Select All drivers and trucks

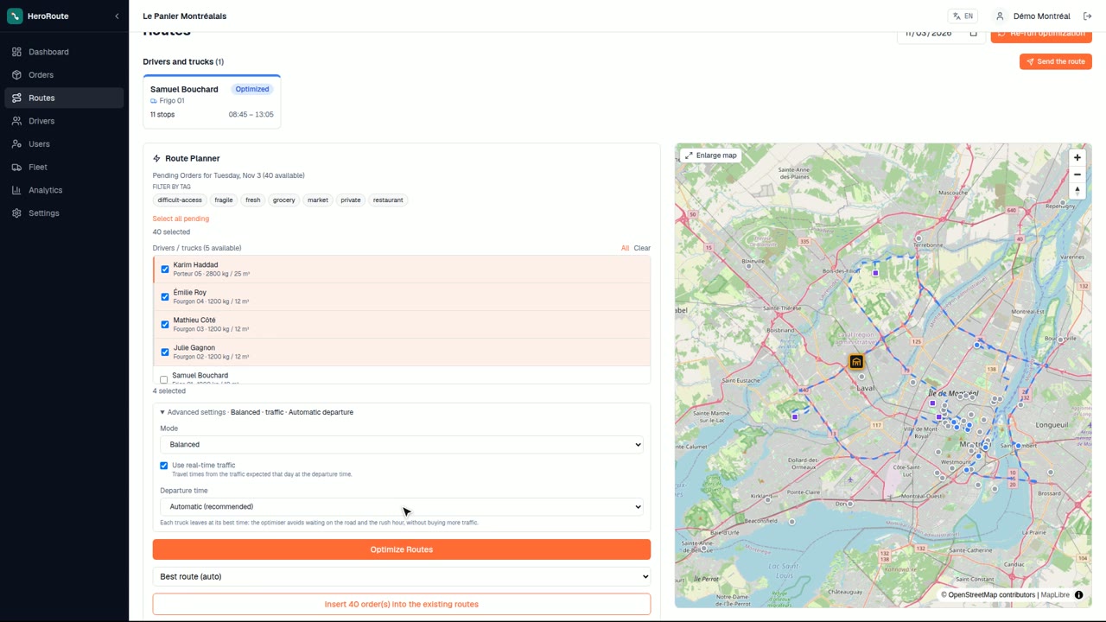pos(625,249)
